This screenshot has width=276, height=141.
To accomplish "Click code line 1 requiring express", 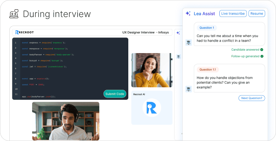I will pyautogui.click(x=44, y=43).
